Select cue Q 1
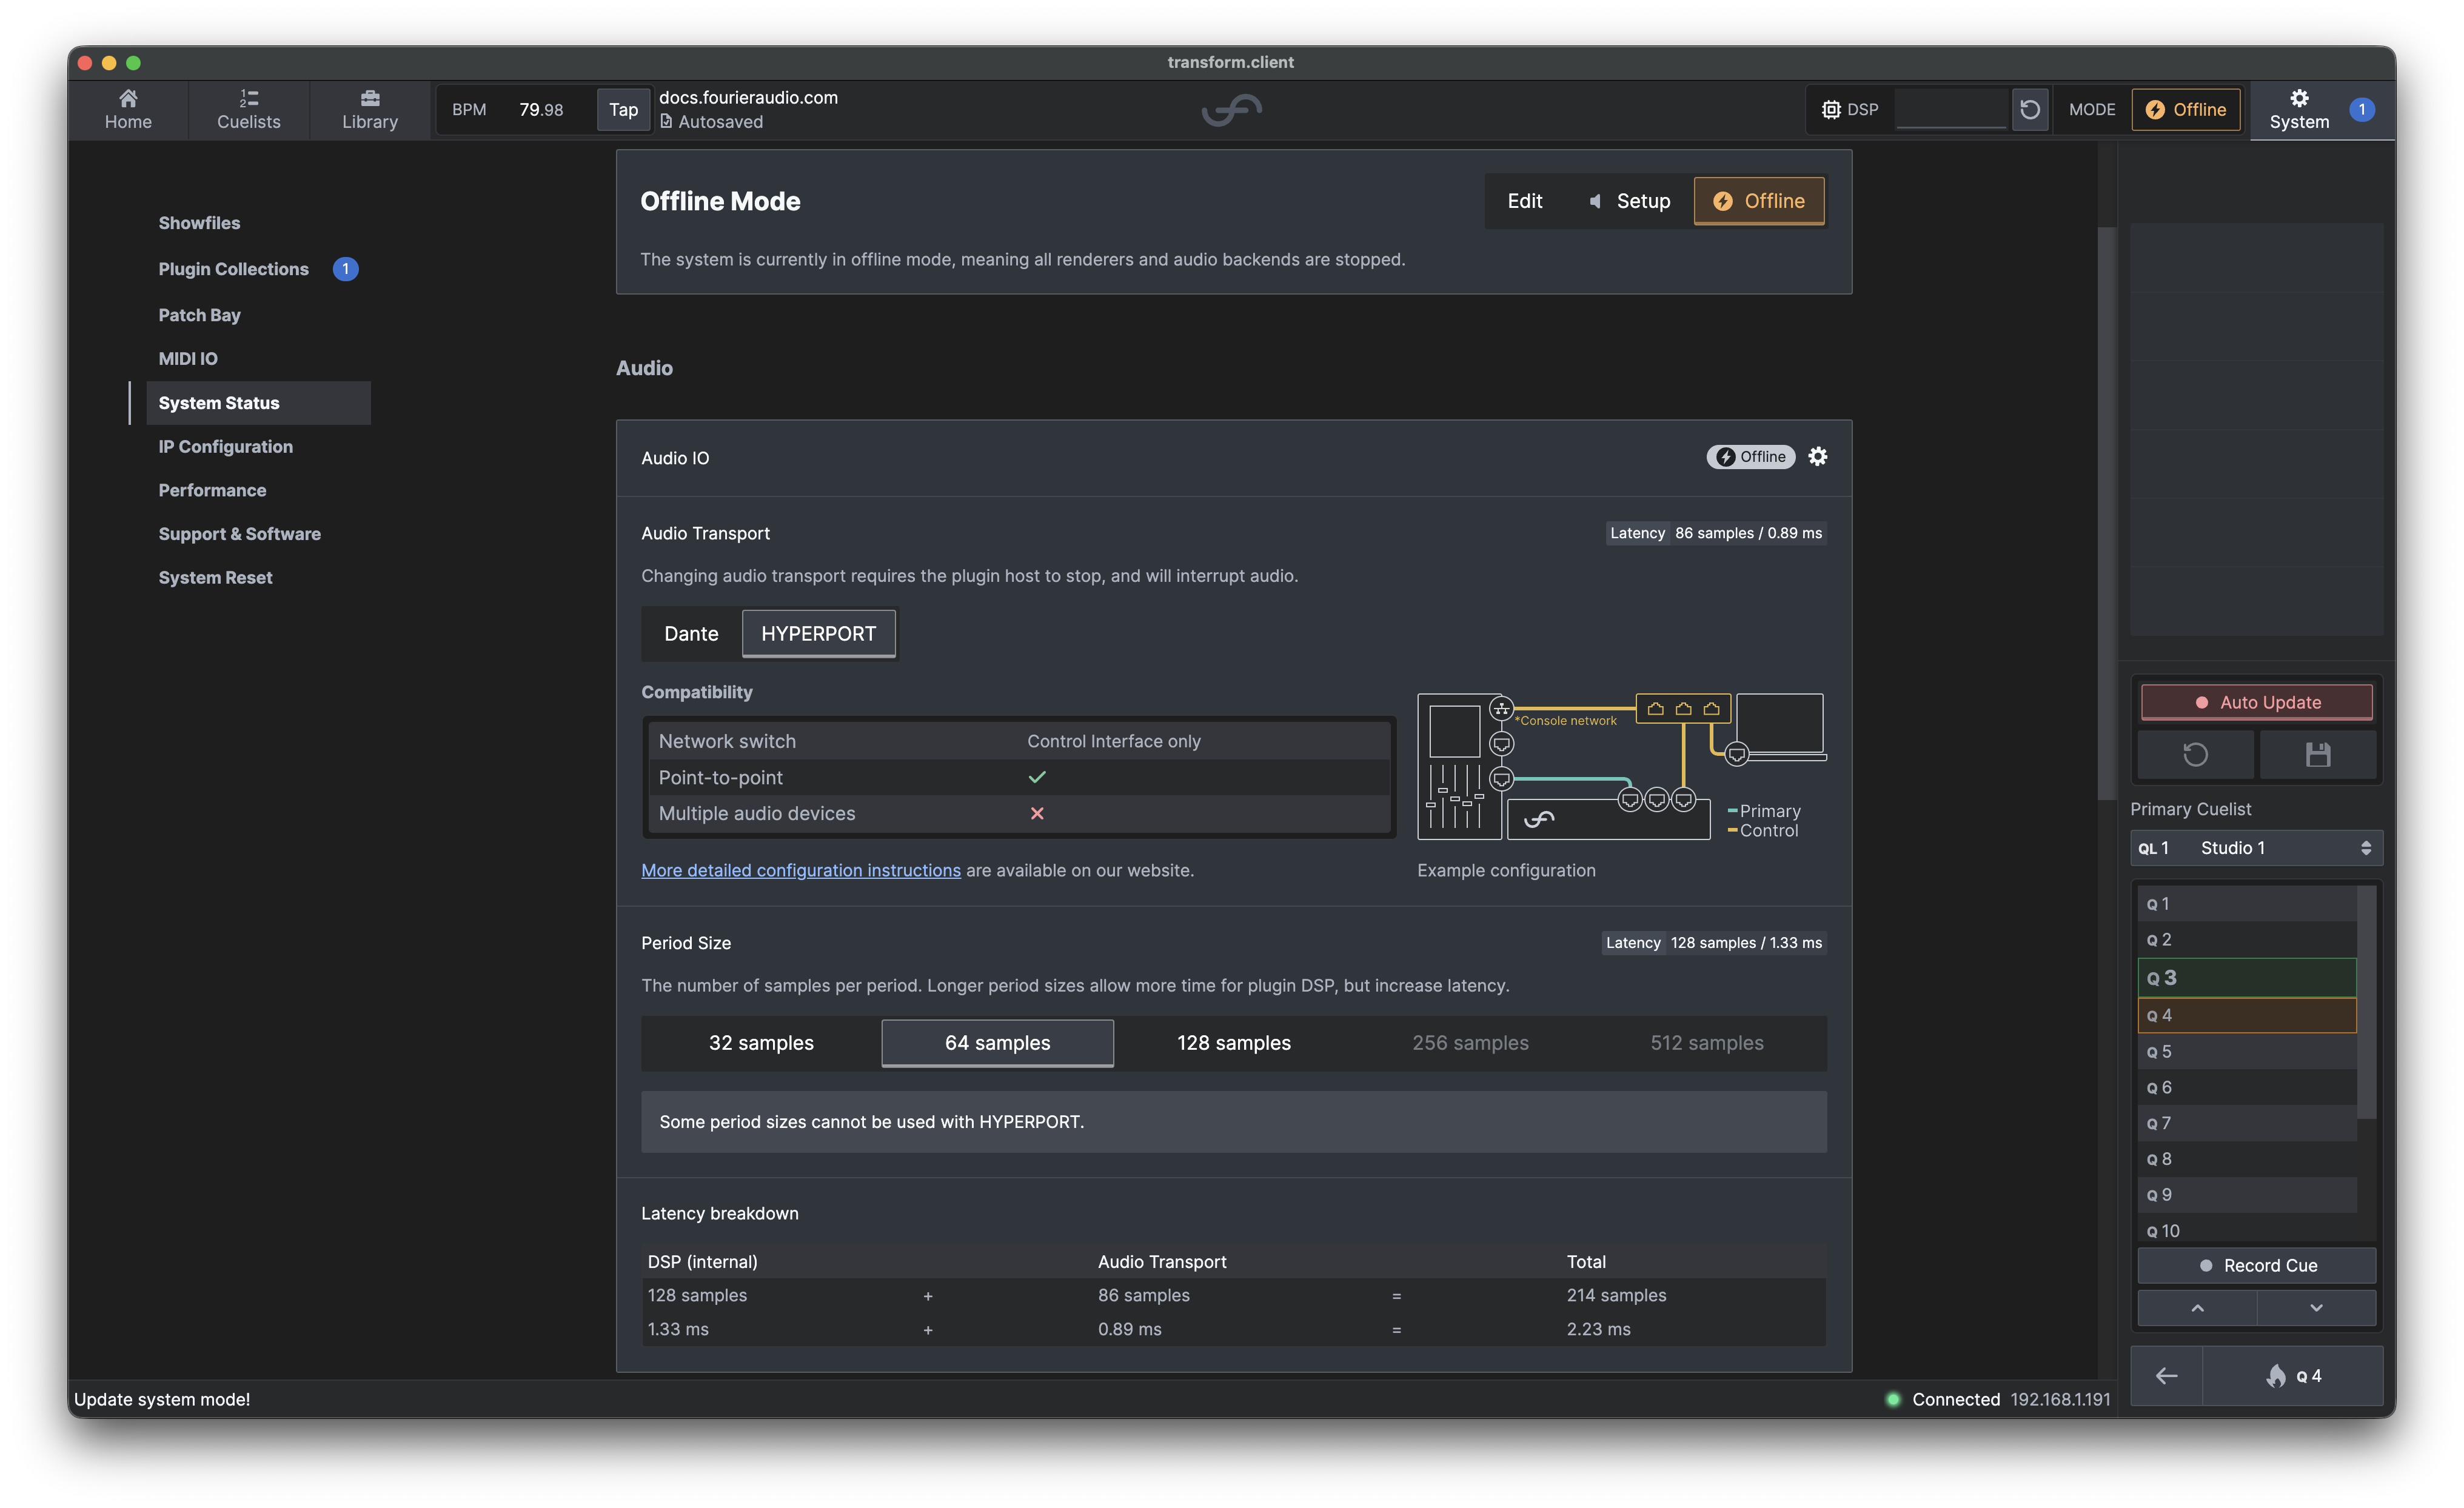Image resolution: width=2464 pixels, height=1508 pixels. [x=2246, y=904]
